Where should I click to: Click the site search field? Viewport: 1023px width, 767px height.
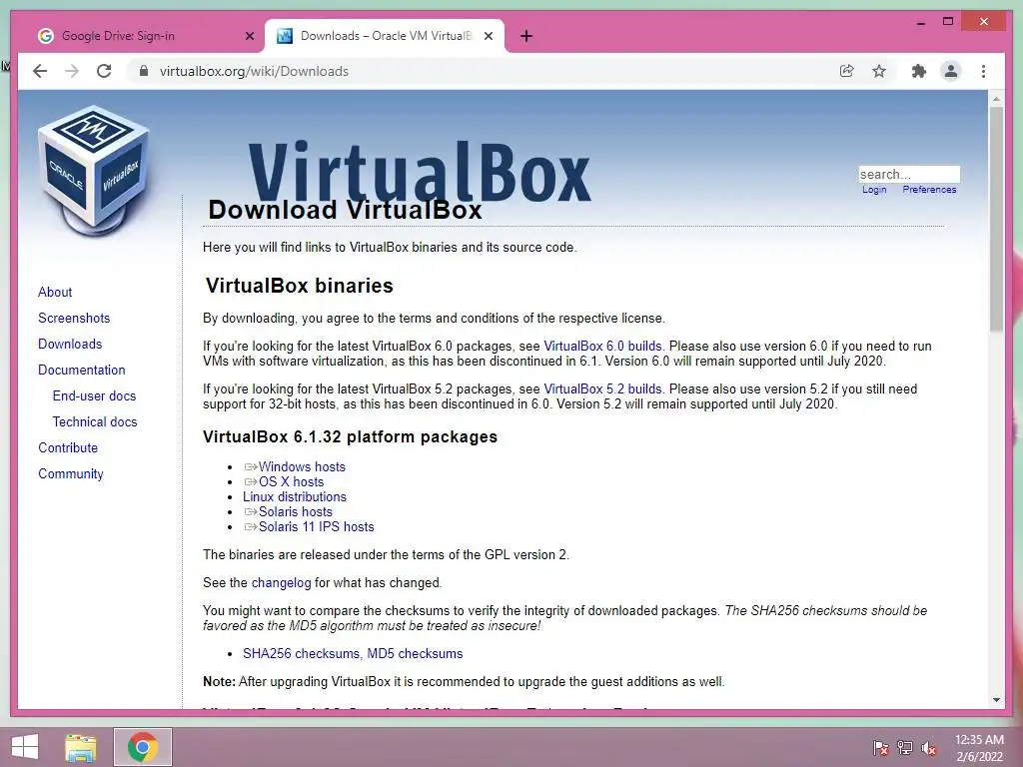pyautogui.click(x=909, y=174)
